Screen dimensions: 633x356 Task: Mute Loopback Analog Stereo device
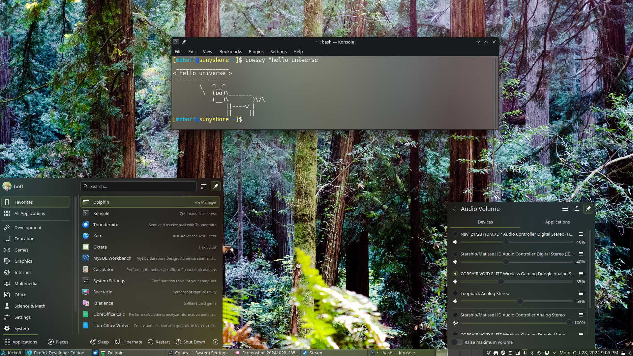pos(455,301)
